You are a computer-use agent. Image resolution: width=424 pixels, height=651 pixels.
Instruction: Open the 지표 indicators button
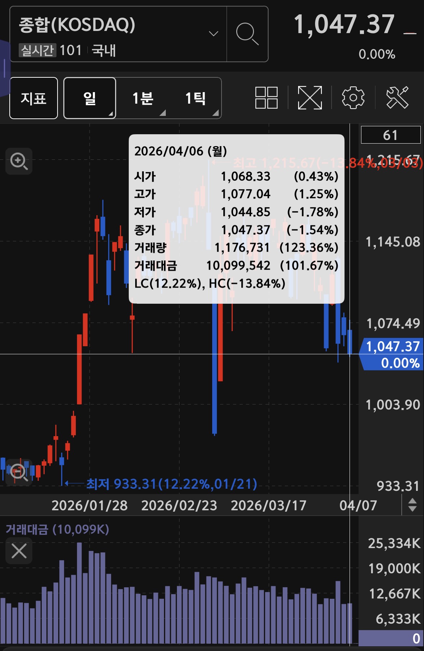click(x=34, y=98)
